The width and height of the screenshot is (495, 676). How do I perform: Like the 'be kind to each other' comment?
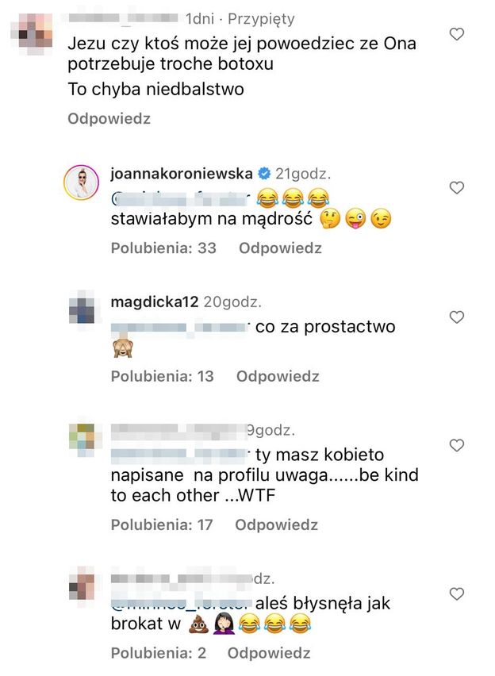[x=457, y=446]
